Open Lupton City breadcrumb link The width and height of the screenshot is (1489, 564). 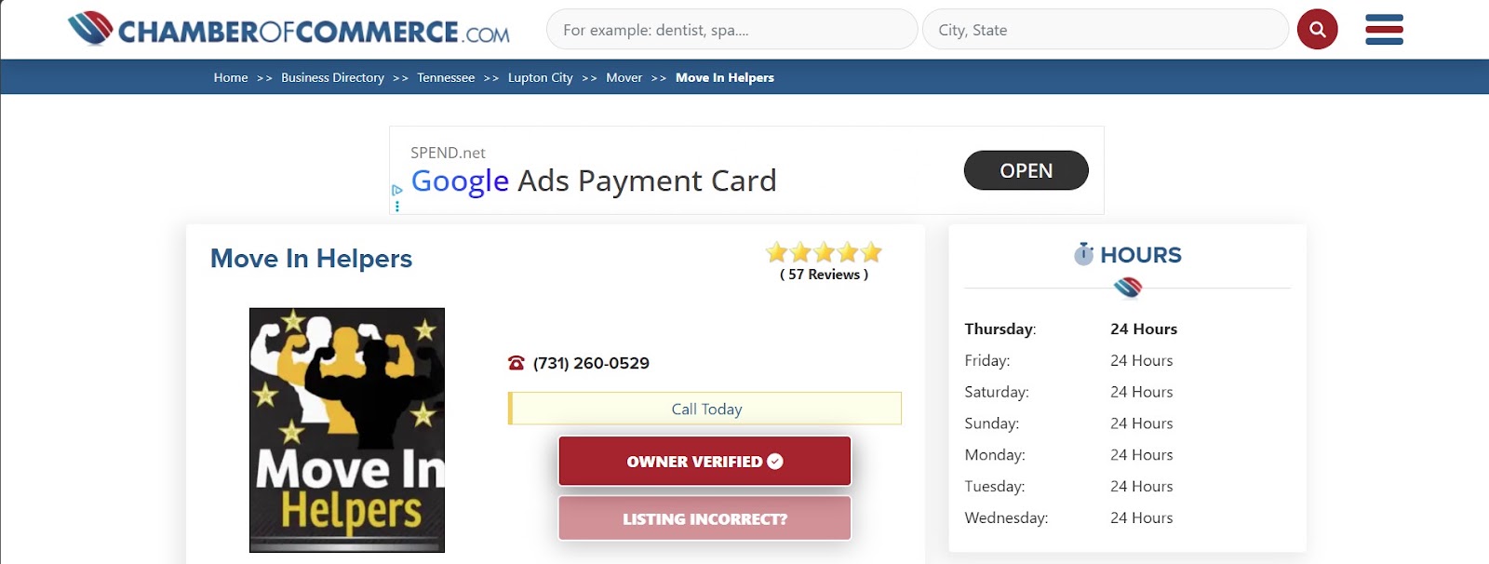pos(540,77)
